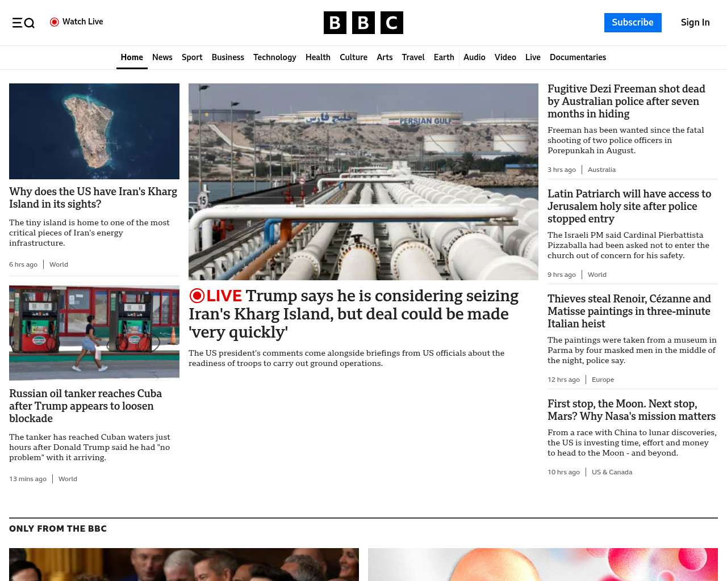Open Nasa Moon mission article headline
The image size is (727, 581).
[631, 410]
